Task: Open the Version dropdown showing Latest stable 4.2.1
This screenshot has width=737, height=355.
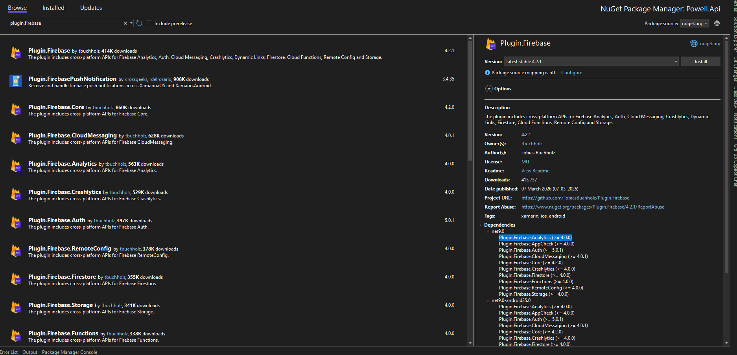Action: coord(591,61)
